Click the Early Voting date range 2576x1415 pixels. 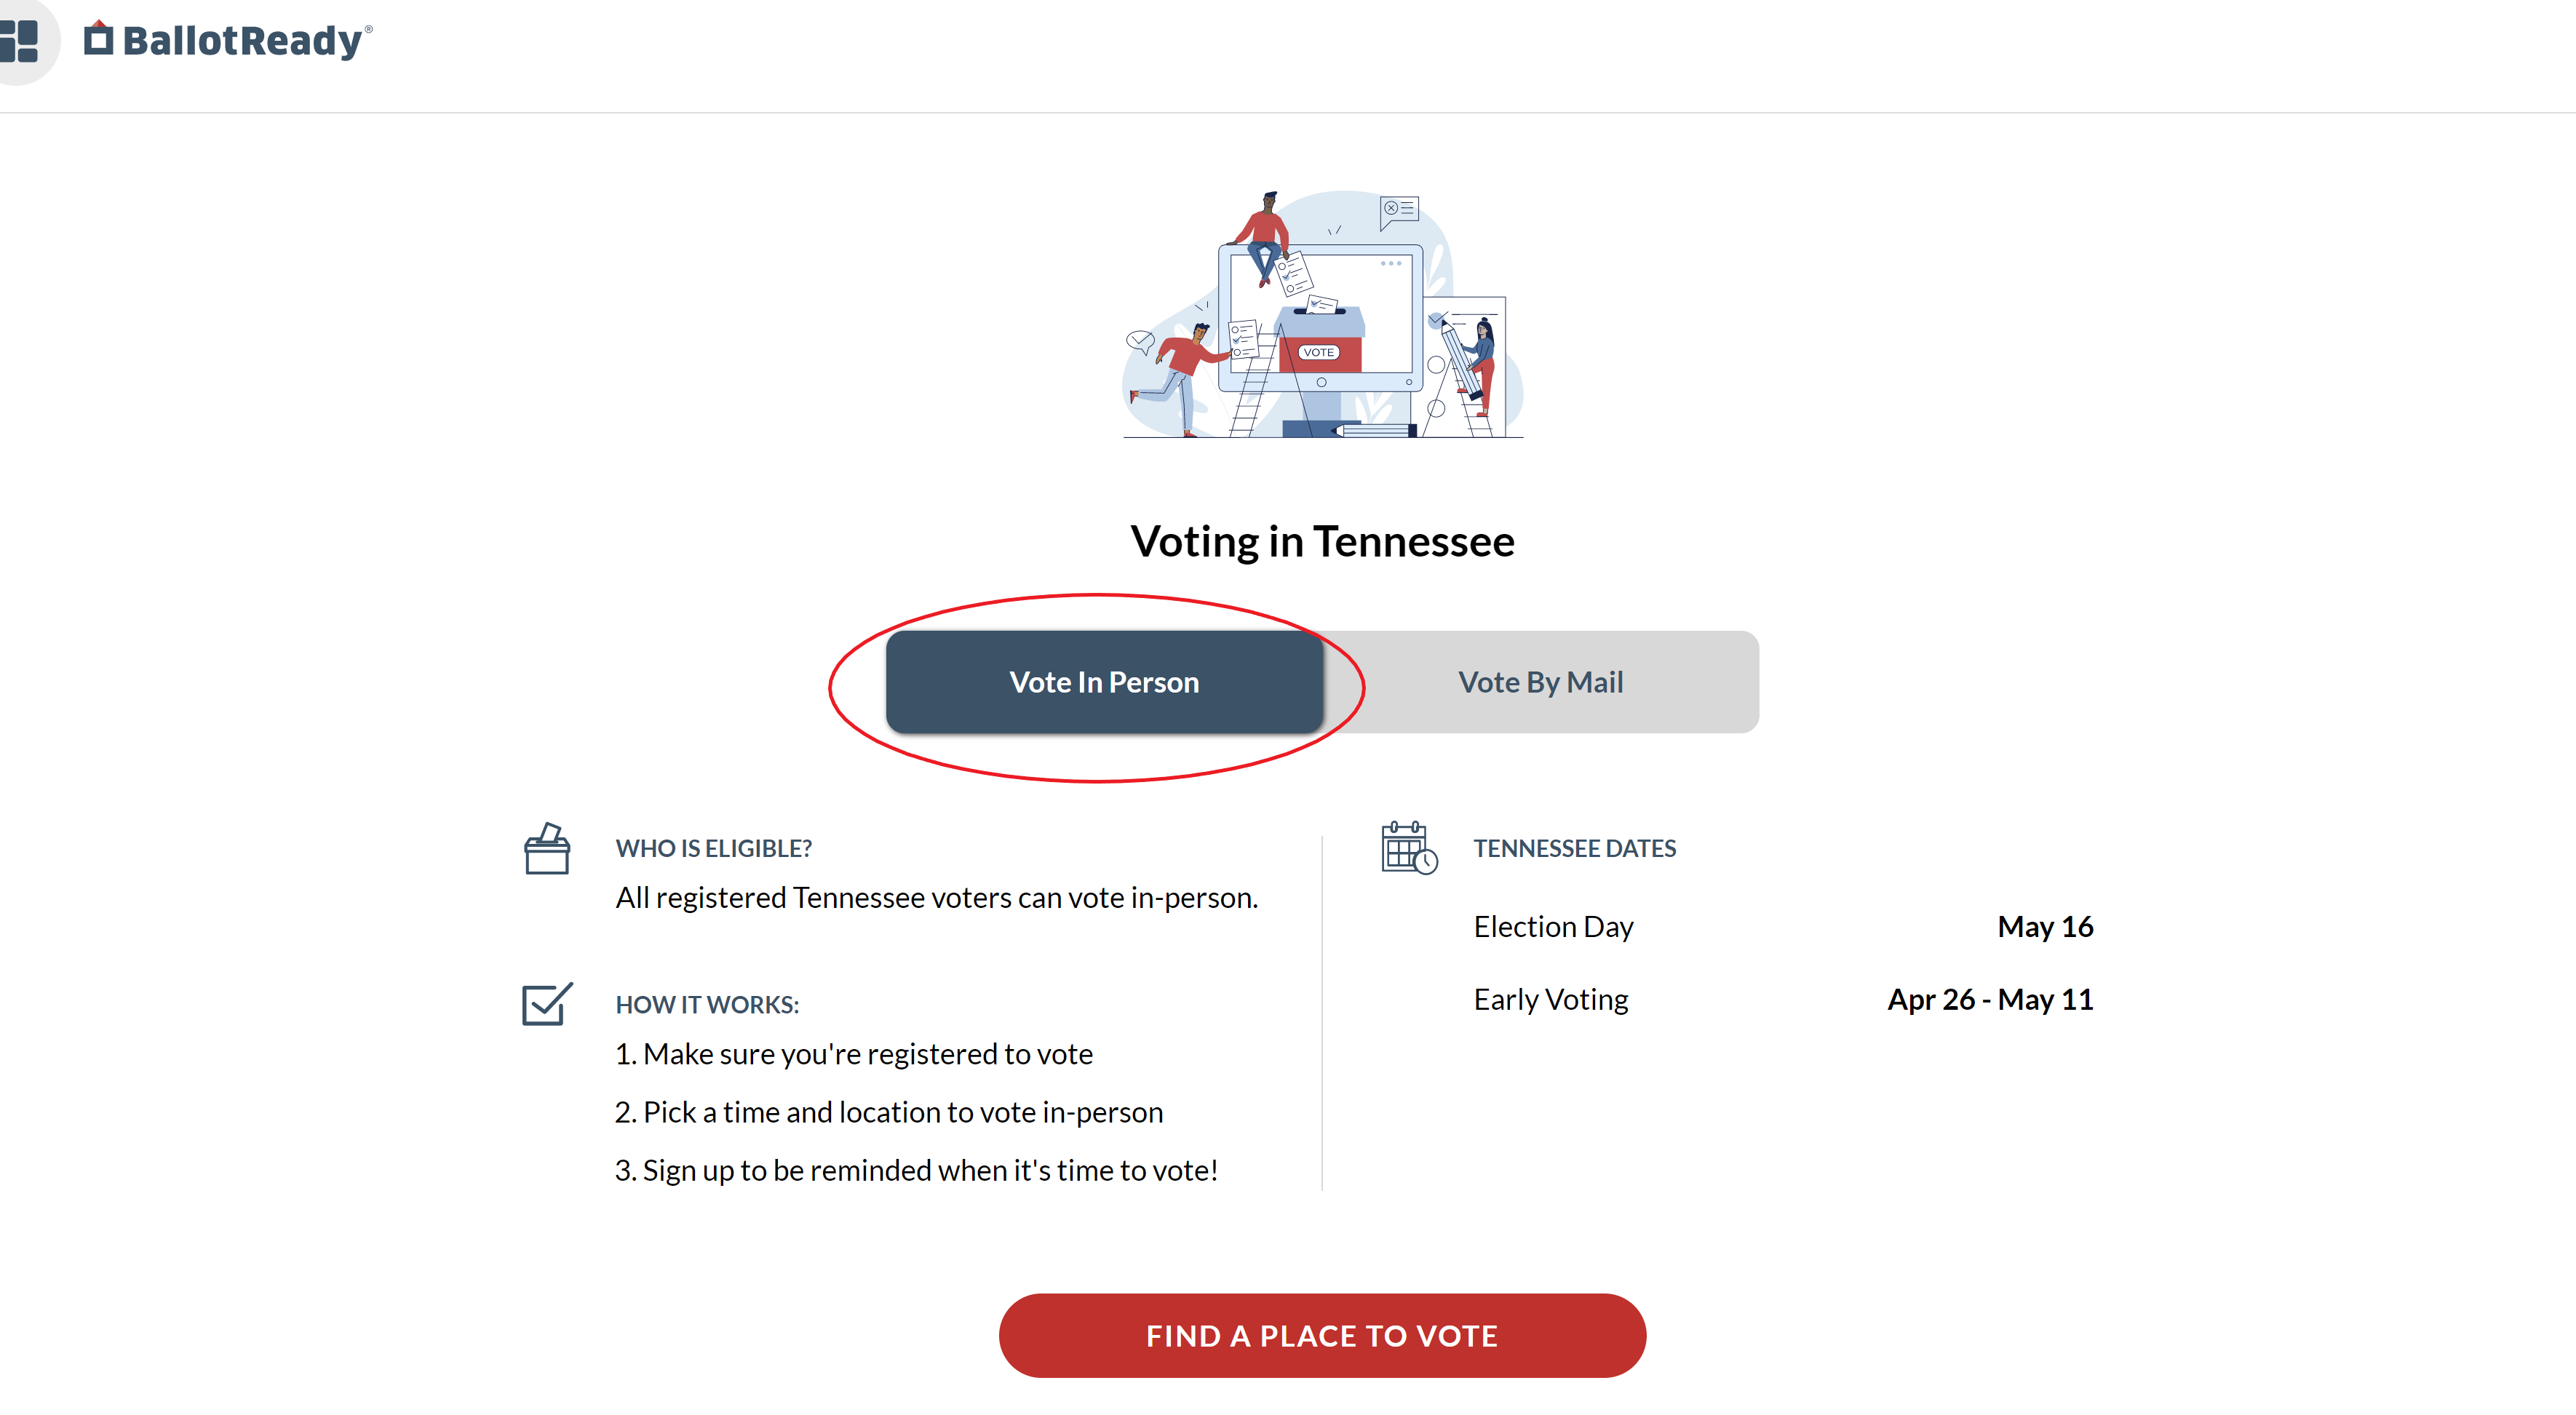coord(1990,999)
